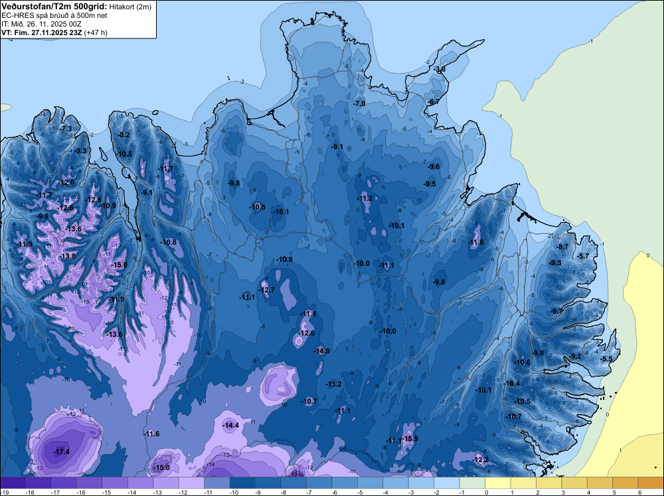Click the -14.9 temperature label
The width and height of the screenshot is (664, 496).
(x=321, y=351)
